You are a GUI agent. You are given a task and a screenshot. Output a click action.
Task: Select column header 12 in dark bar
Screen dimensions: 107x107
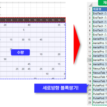tap(47, 20)
